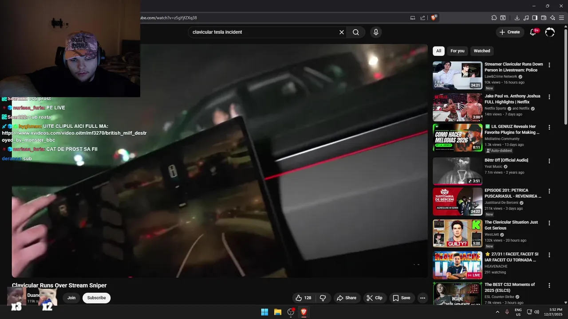
Task: Open Bêttr Off Official Audio thumbnail
Action: click(458, 171)
